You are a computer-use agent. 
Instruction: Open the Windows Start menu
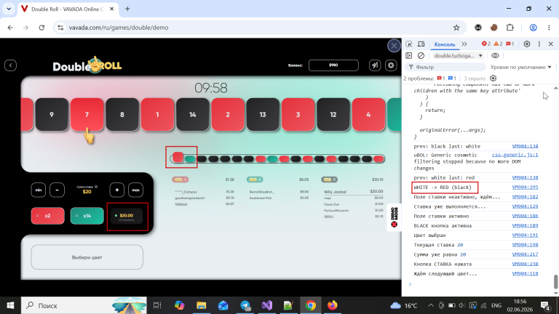tap(10, 305)
